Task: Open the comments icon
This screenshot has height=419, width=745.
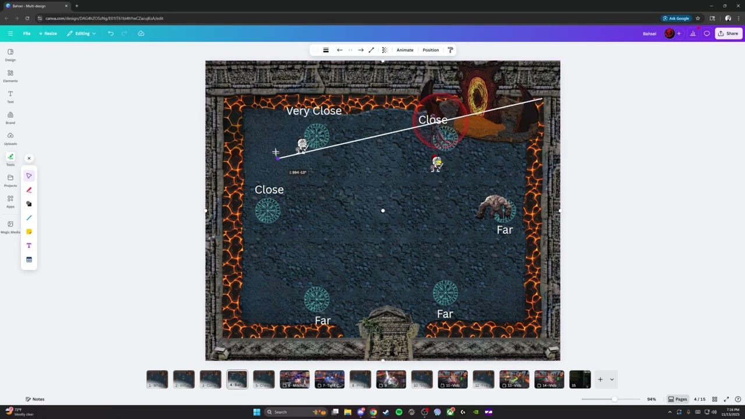Action: click(x=707, y=33)
